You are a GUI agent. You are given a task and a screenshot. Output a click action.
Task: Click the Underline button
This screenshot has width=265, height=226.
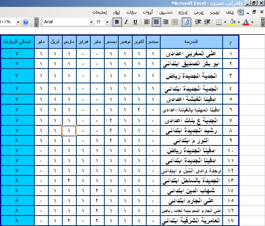point(135,22)
